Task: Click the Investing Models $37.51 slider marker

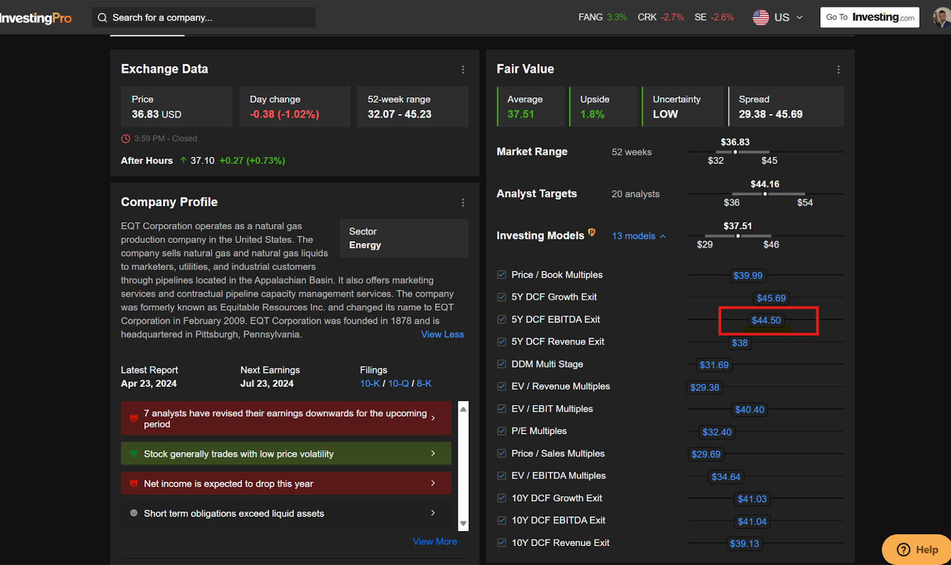Action: click(x=738, y=236)
